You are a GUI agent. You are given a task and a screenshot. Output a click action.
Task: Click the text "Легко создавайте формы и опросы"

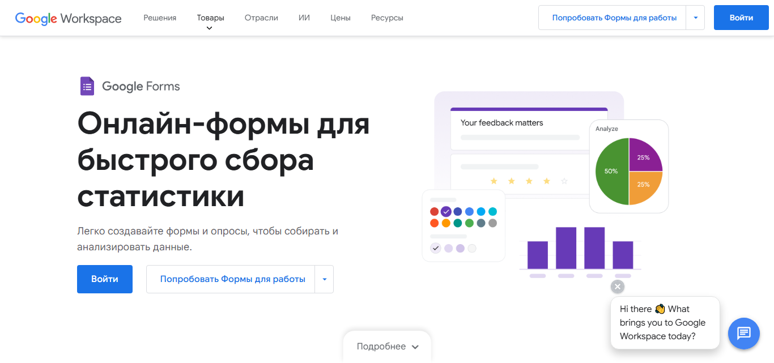pyautogui.click(x=161, y=231)
